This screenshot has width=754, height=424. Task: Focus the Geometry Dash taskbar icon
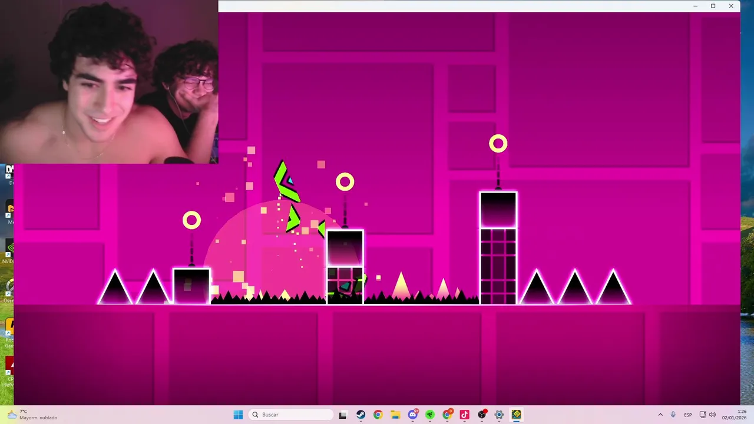point(517,415)
